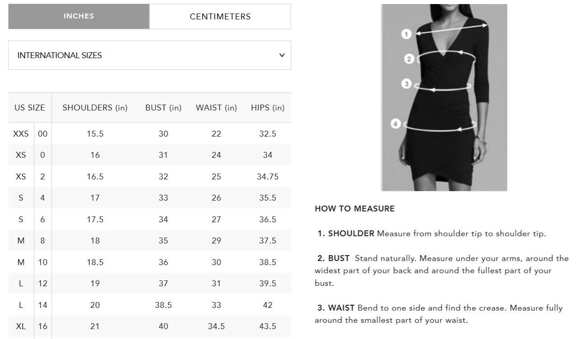Click the SHOULDER measuring instruction text
This screenshot has height=339, width=578.
[x=432, y=234]
